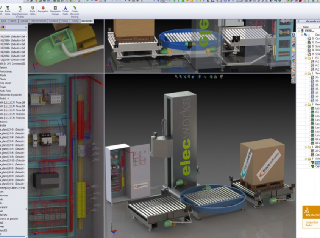Select the Phase 2 wire row
Viewport: 320px width, 238px height.
pos(12,106)
